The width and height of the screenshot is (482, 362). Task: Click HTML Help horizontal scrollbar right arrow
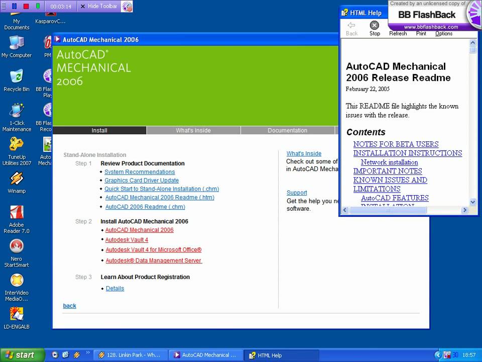click(465, 210)
